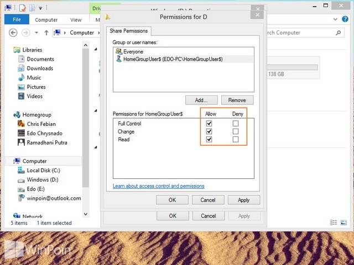Click the HomeGroupUser$ user icon
This screenshot has height=265, width=354.
click(119, 59)
